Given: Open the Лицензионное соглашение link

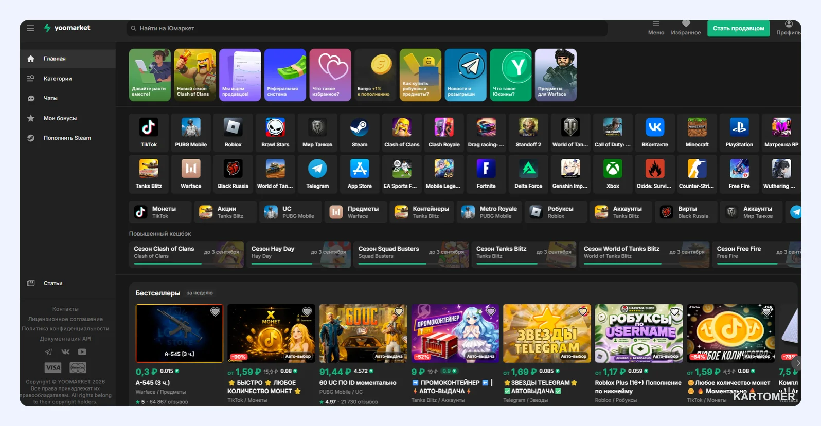Looking at the screenshot, I should tap(65, 319).
